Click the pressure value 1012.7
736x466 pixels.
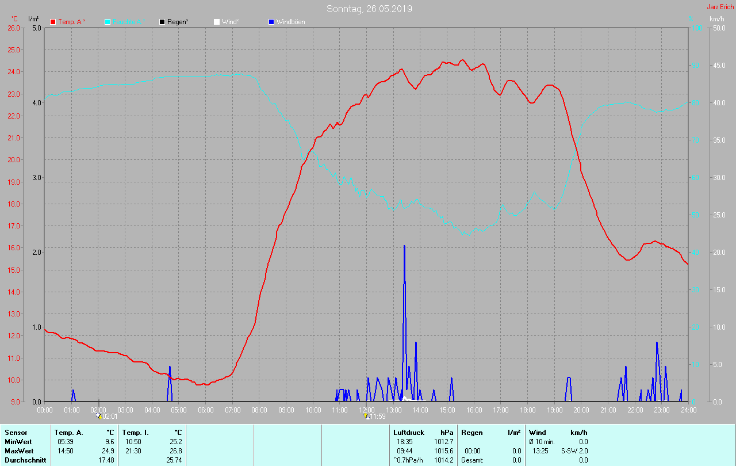point(444,442)
